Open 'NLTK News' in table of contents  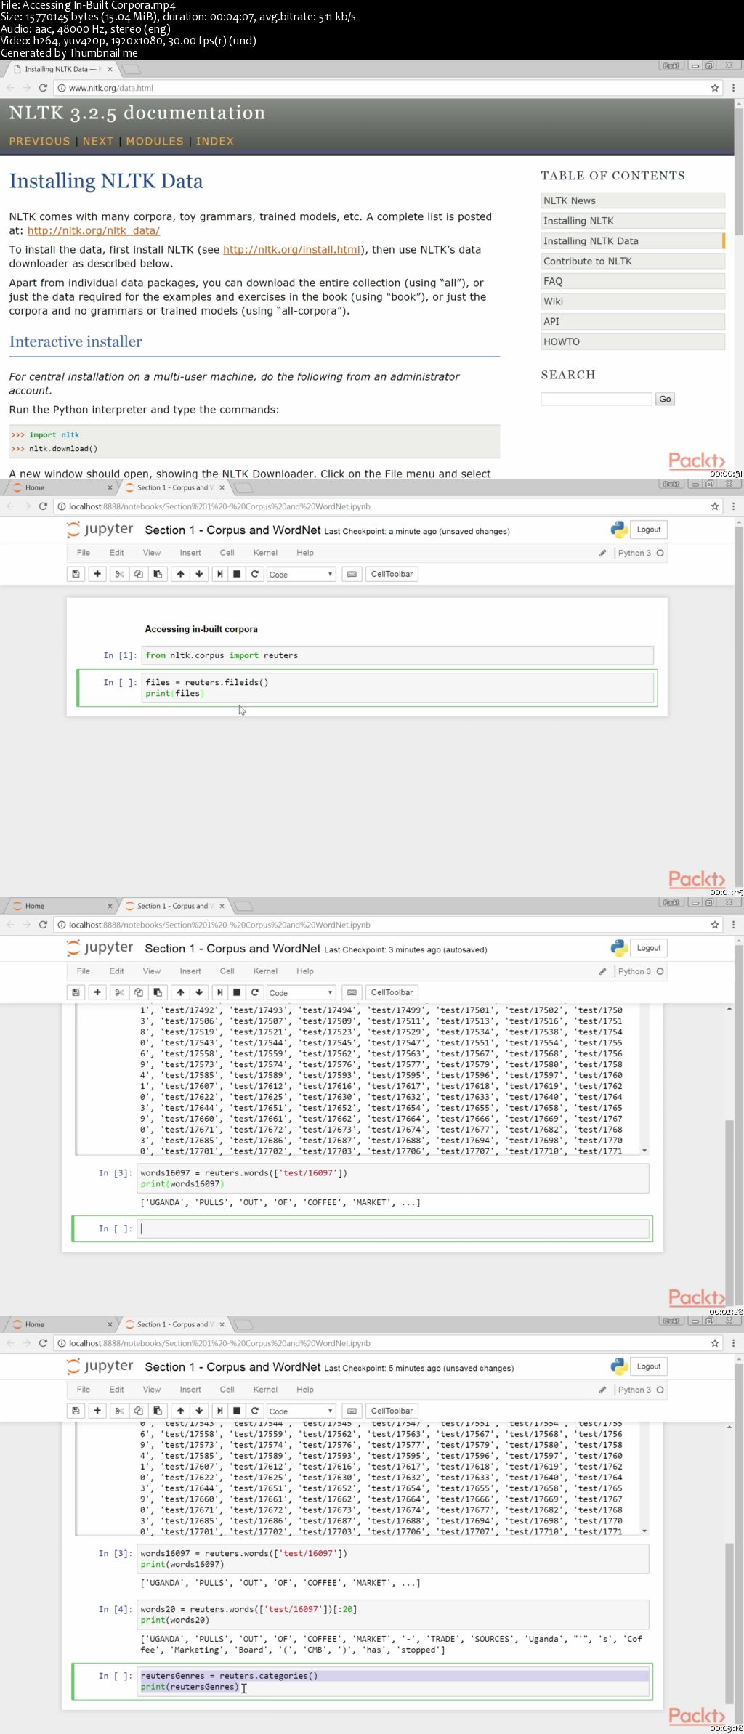coord(633,200)
